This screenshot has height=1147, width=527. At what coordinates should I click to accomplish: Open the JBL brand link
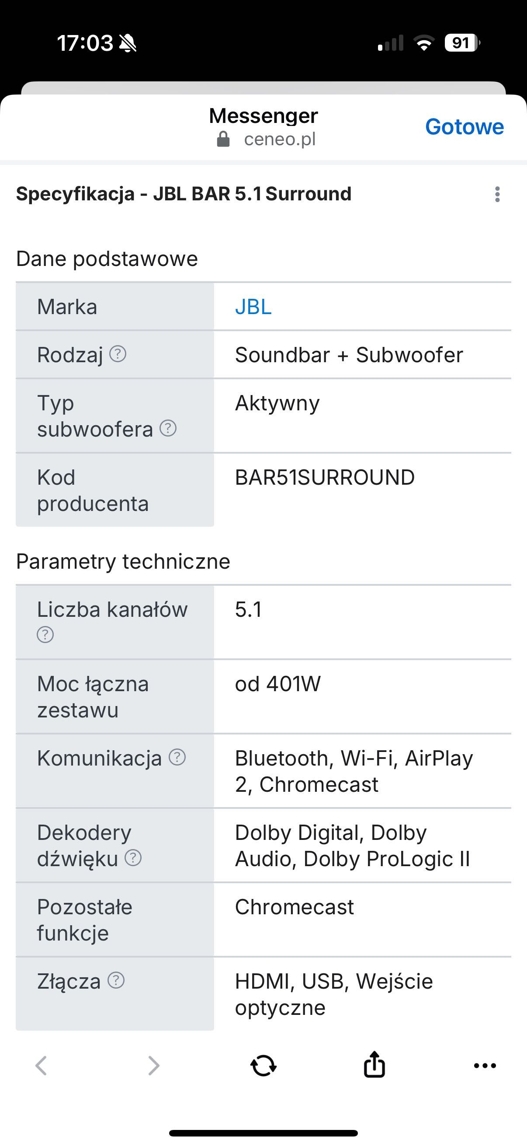point(253,307)
